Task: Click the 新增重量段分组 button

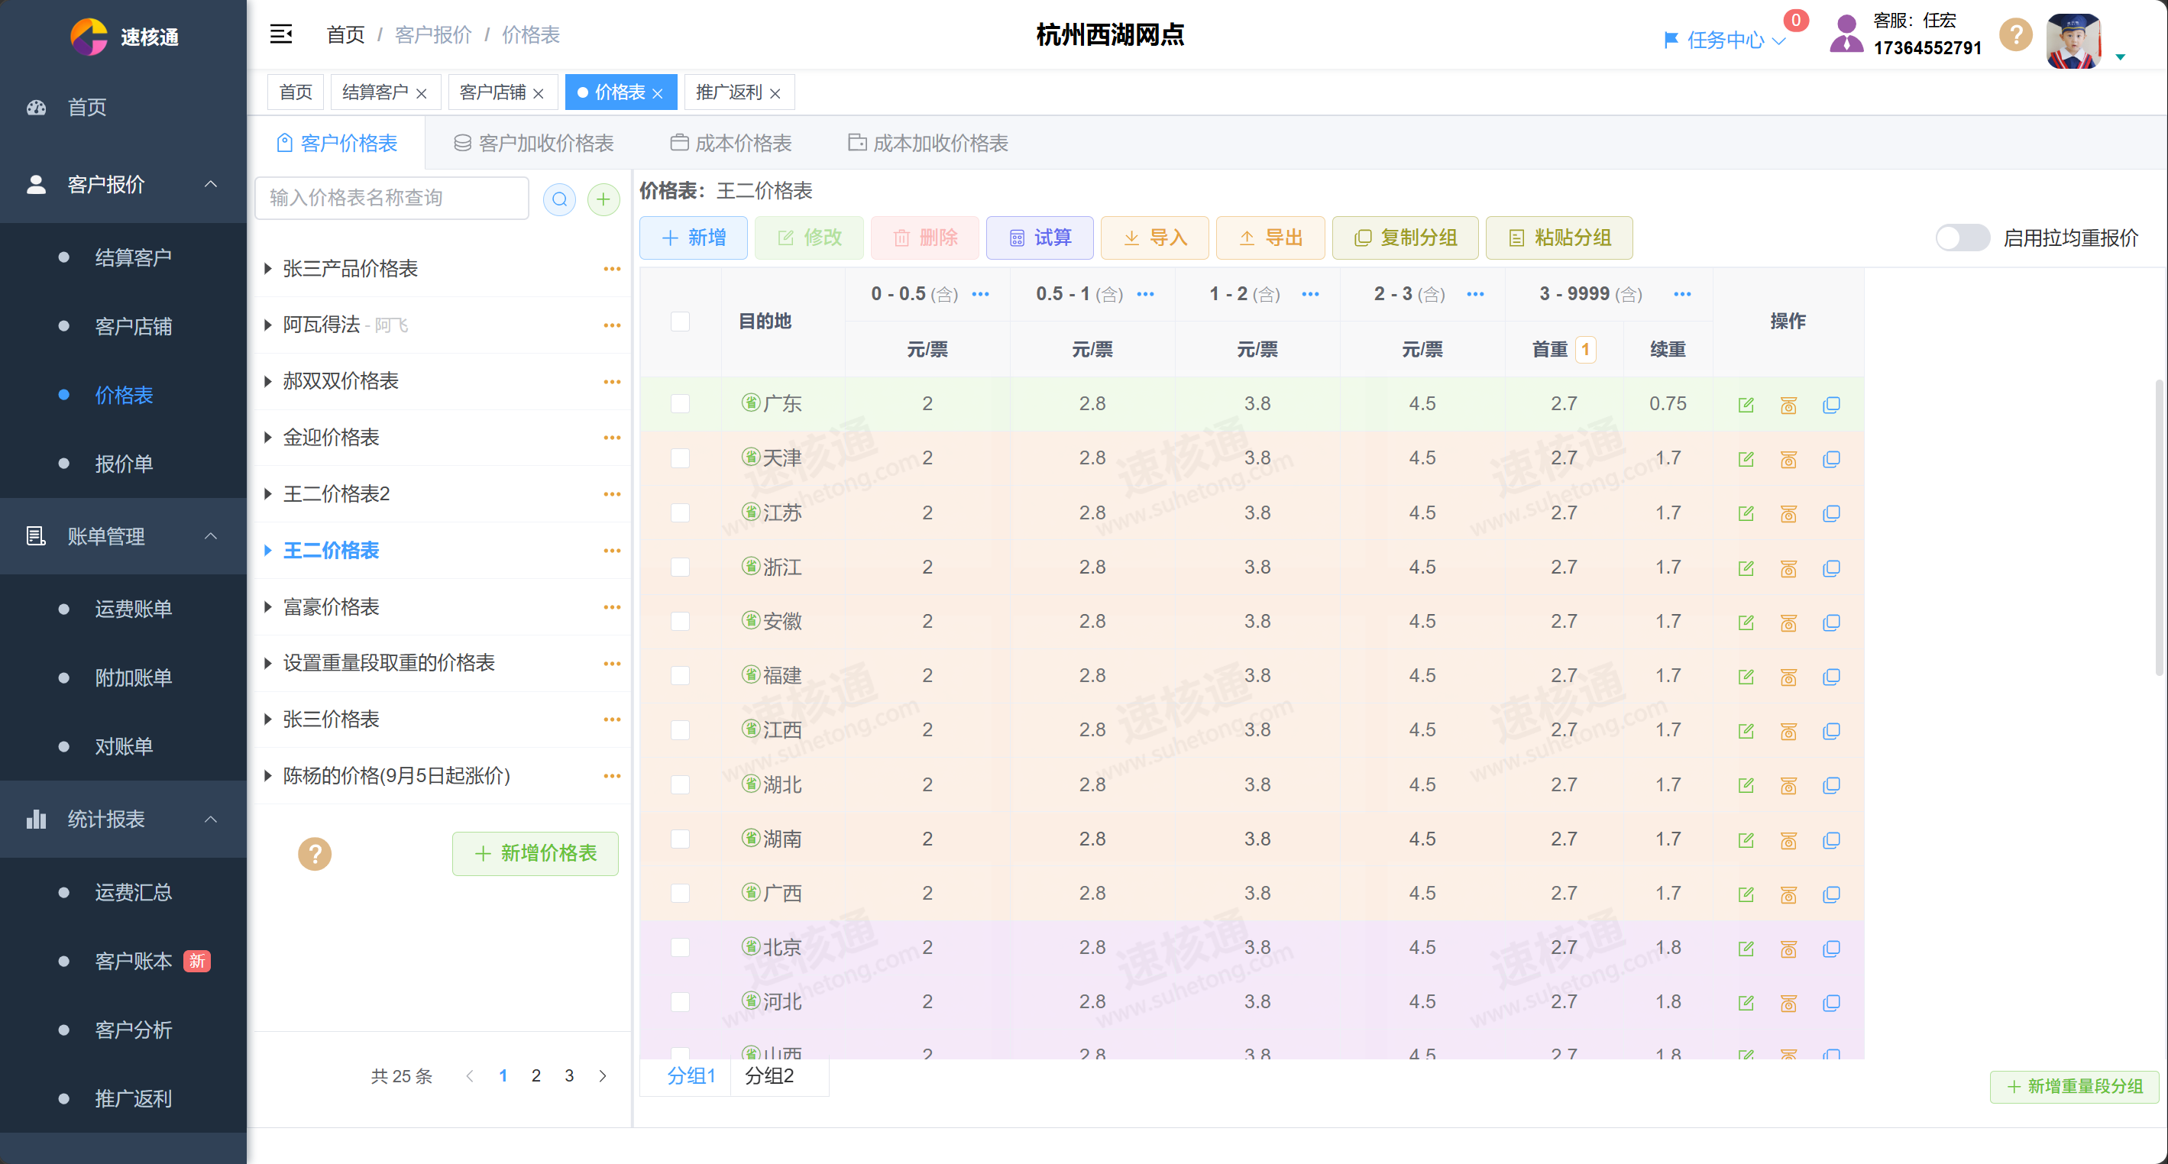Action: click(x=2075, y=1087)
